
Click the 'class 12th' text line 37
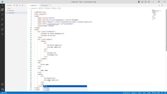pos(51,80)
